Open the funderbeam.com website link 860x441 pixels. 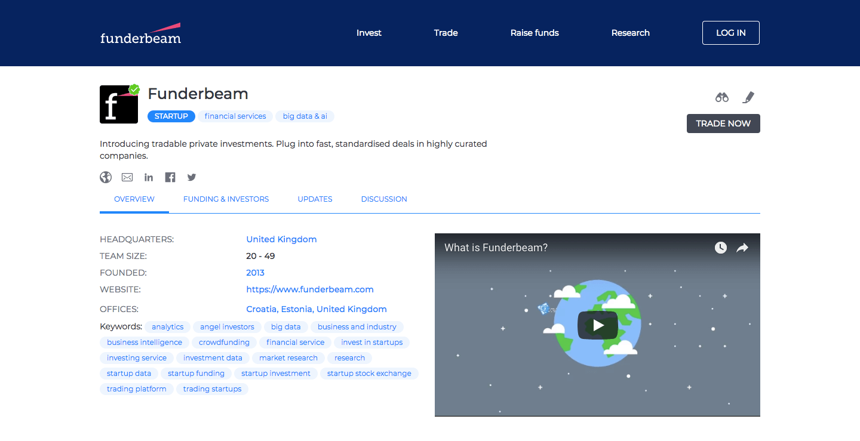tap(310, 289)
